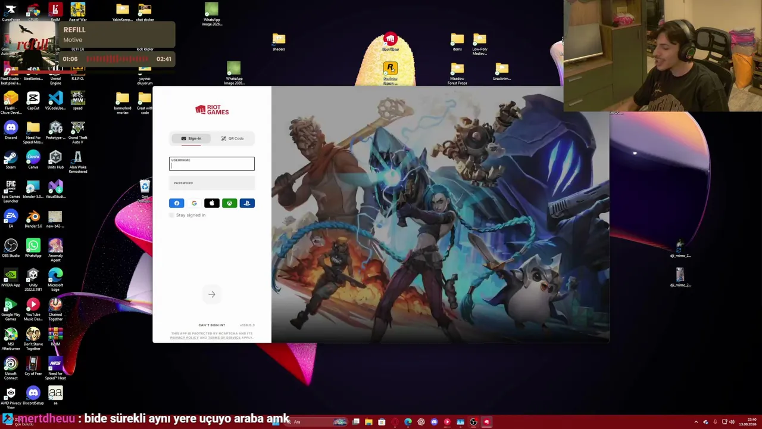The width and height of the screenshot is (762, 429).
Task: Select the Rockstar Games Launcher desktop icon
Action: (390, 73)
